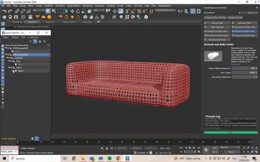Click the Decimate Mesh button
Viewport: 260px width, 162px height.
[x=244, y=23]
